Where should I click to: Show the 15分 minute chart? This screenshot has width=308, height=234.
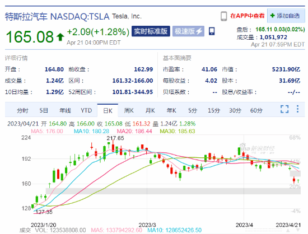pyautogui.click(x=214, y=110)
